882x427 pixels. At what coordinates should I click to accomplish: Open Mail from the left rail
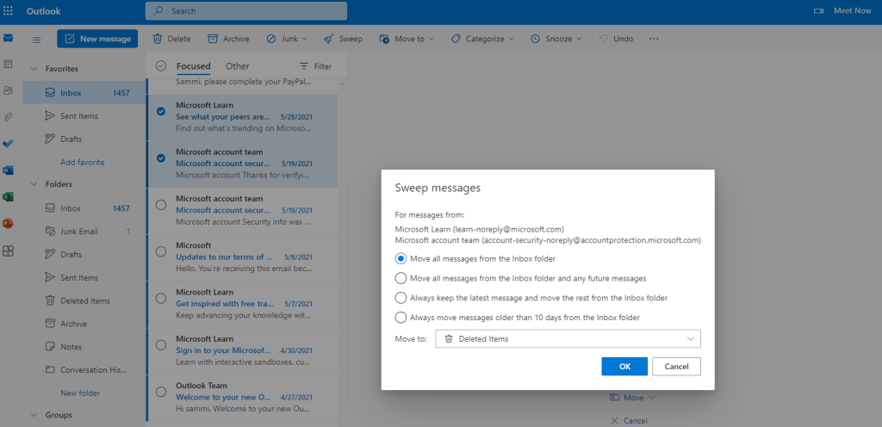point(8,38)
